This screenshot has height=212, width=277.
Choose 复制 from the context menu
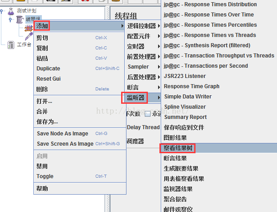coord(79,48)
